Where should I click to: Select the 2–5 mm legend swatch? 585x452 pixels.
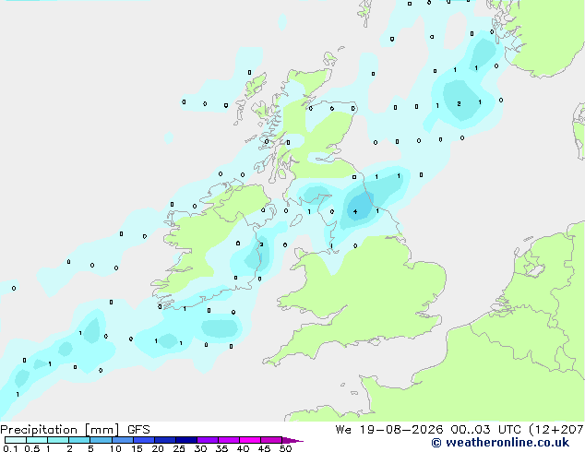pyautogui.click(x=79, y=440)
